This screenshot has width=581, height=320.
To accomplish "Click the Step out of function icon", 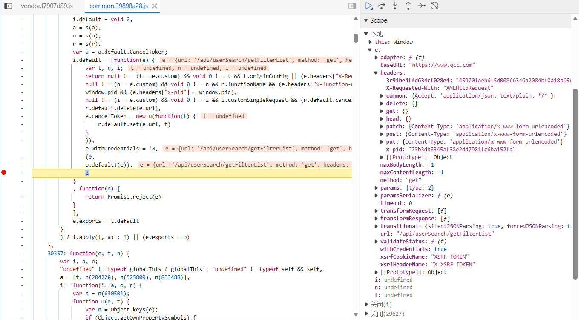I will pyautogui.click(x=408, y=6).
